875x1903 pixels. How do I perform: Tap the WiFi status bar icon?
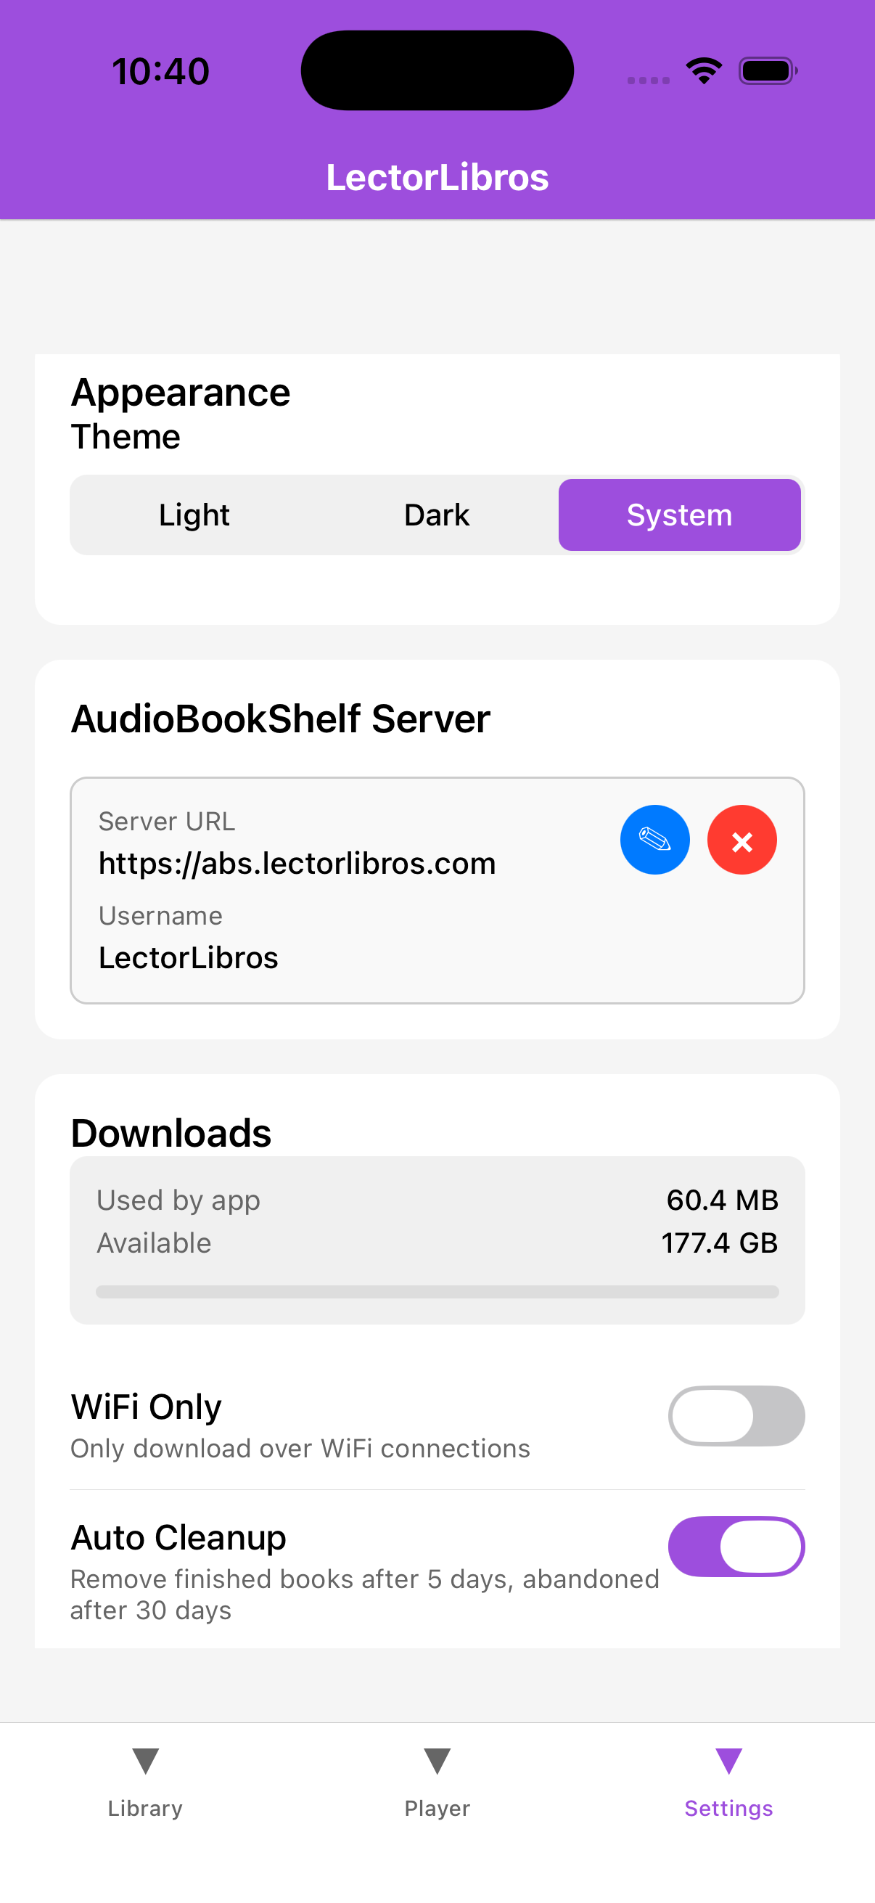(x=704, y=71)
